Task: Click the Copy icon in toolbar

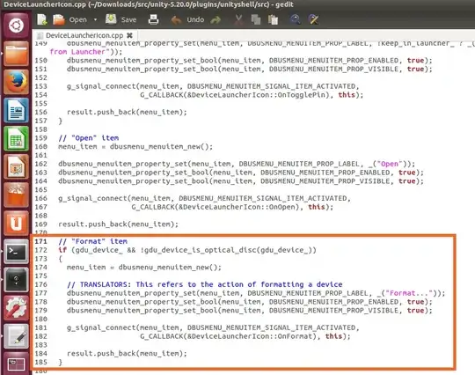Action: pos(256,19)
